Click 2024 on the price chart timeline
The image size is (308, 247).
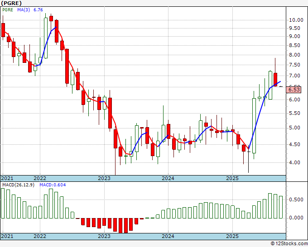(168, 178)
